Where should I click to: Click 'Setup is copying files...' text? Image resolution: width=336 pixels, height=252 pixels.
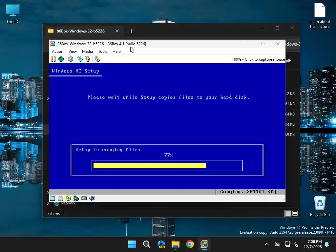pos(112,150)
